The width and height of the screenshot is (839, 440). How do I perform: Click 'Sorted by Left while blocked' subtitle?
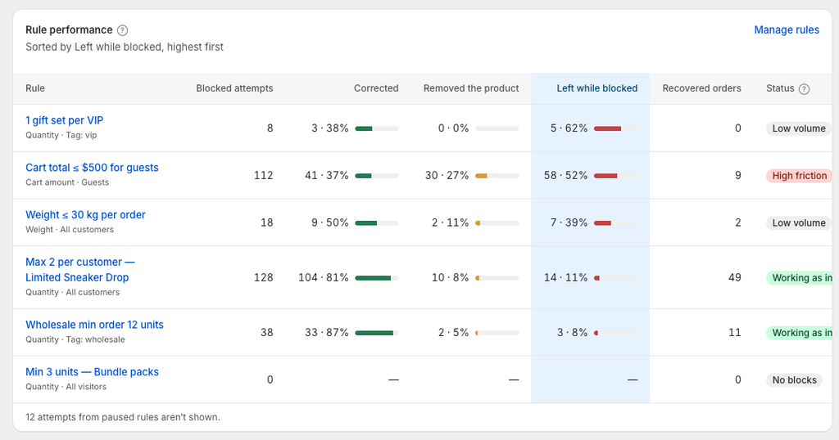125,47
